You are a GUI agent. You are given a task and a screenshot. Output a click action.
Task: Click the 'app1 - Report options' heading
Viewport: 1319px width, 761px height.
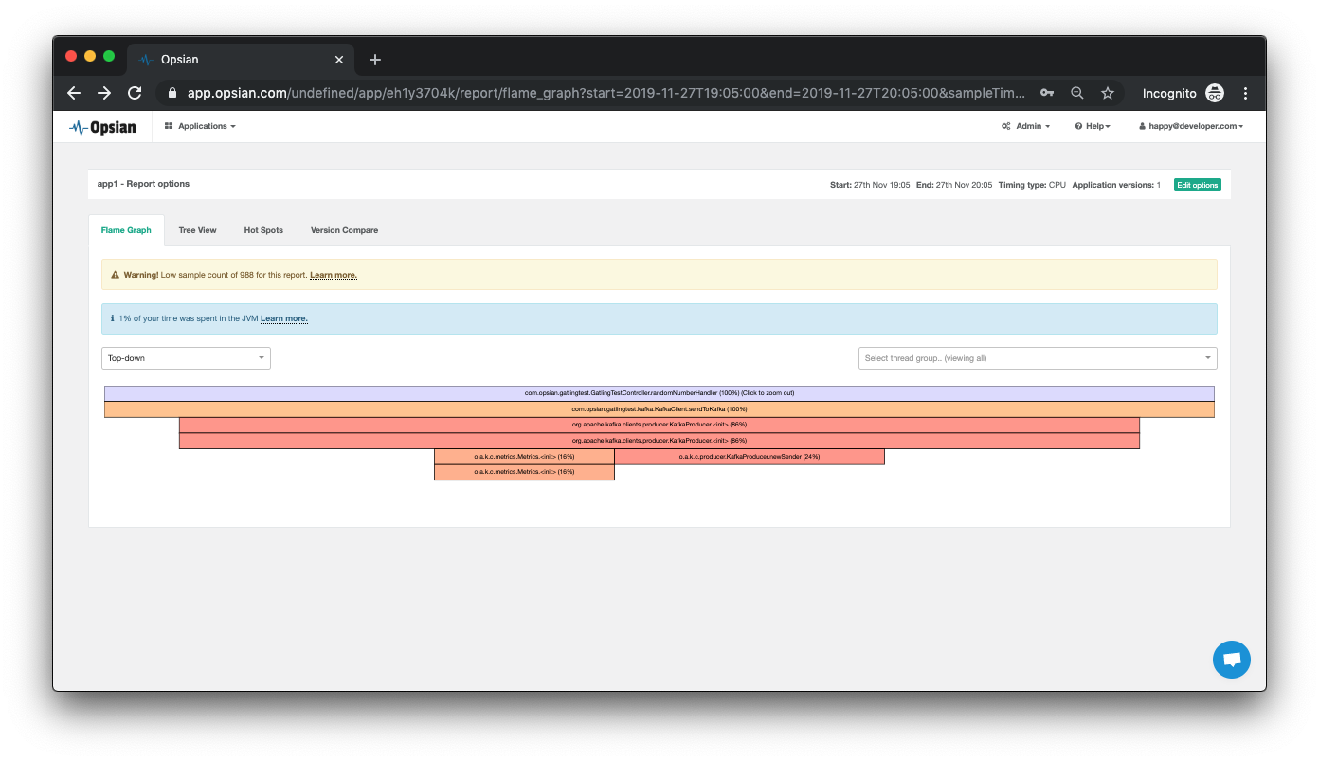[143, 184]
